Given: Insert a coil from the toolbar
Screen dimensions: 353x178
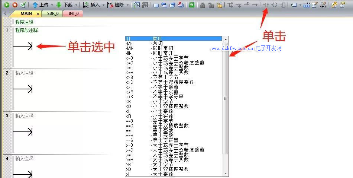Looking at the screenshot, I should [x=274, y=5].
